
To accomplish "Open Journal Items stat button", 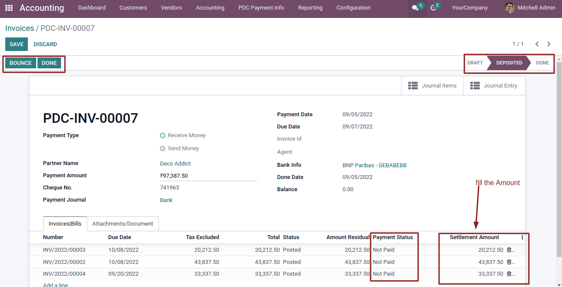I will pyautogui.click(x=432, y=86).
